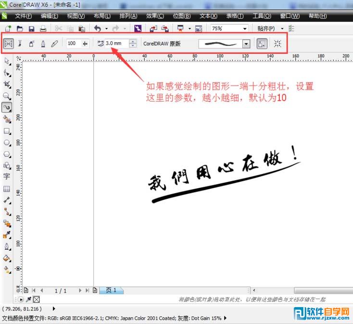The width and height of the screenshot is (353, 324).
Task: Open a file with folder icon
Action: click(x=20, y=28)
